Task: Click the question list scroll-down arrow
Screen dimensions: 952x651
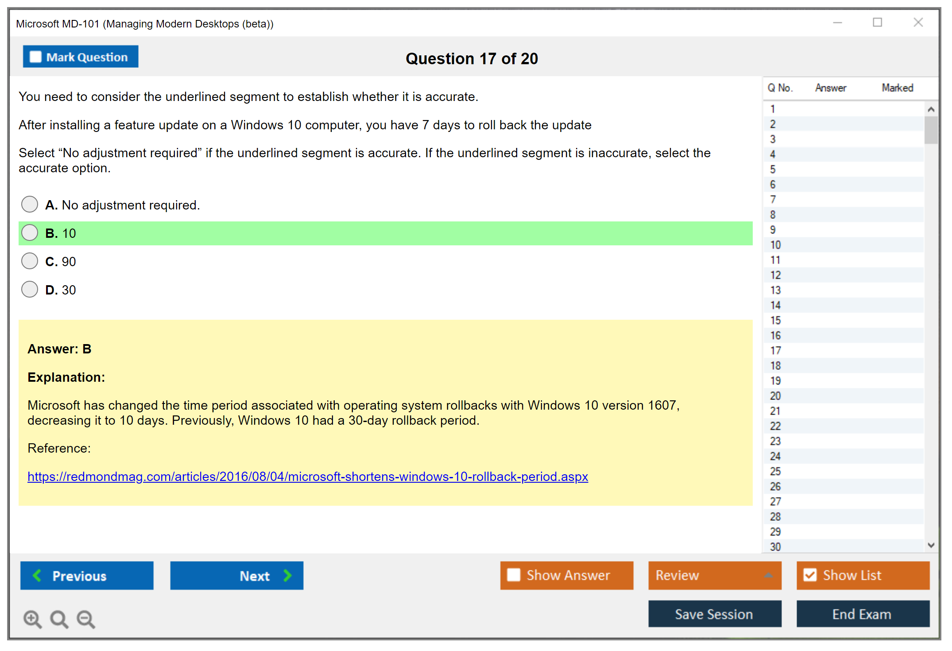Action: (931, 545)
